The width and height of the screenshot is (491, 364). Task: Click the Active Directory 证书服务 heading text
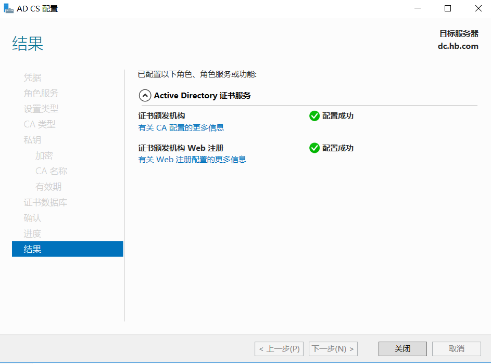203,95
